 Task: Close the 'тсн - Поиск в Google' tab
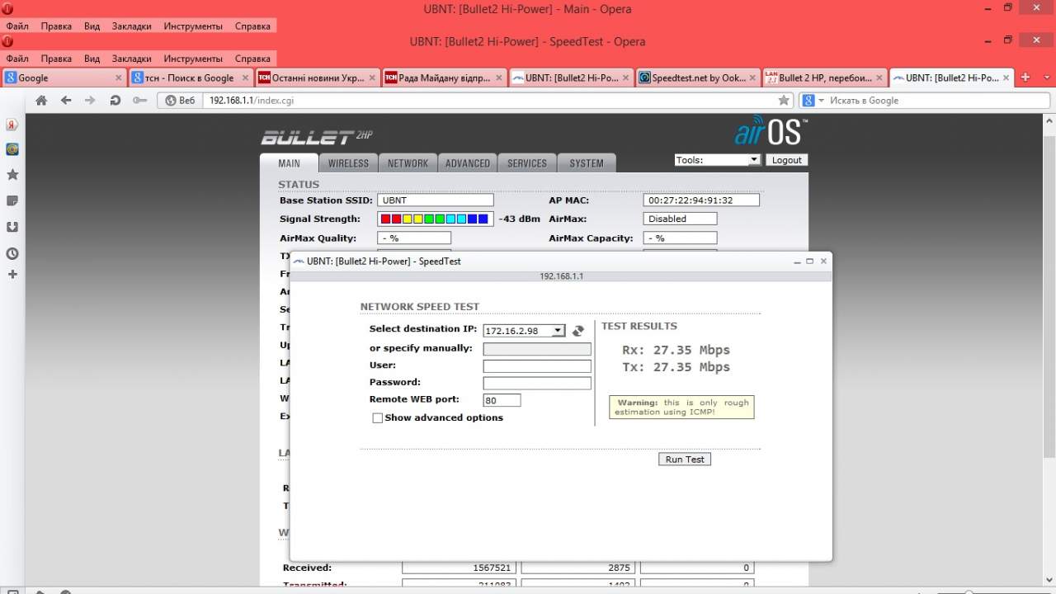point(244,78)
